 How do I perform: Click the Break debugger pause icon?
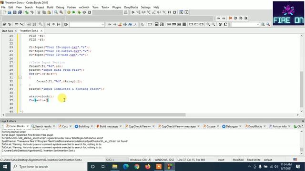(170, 12)
